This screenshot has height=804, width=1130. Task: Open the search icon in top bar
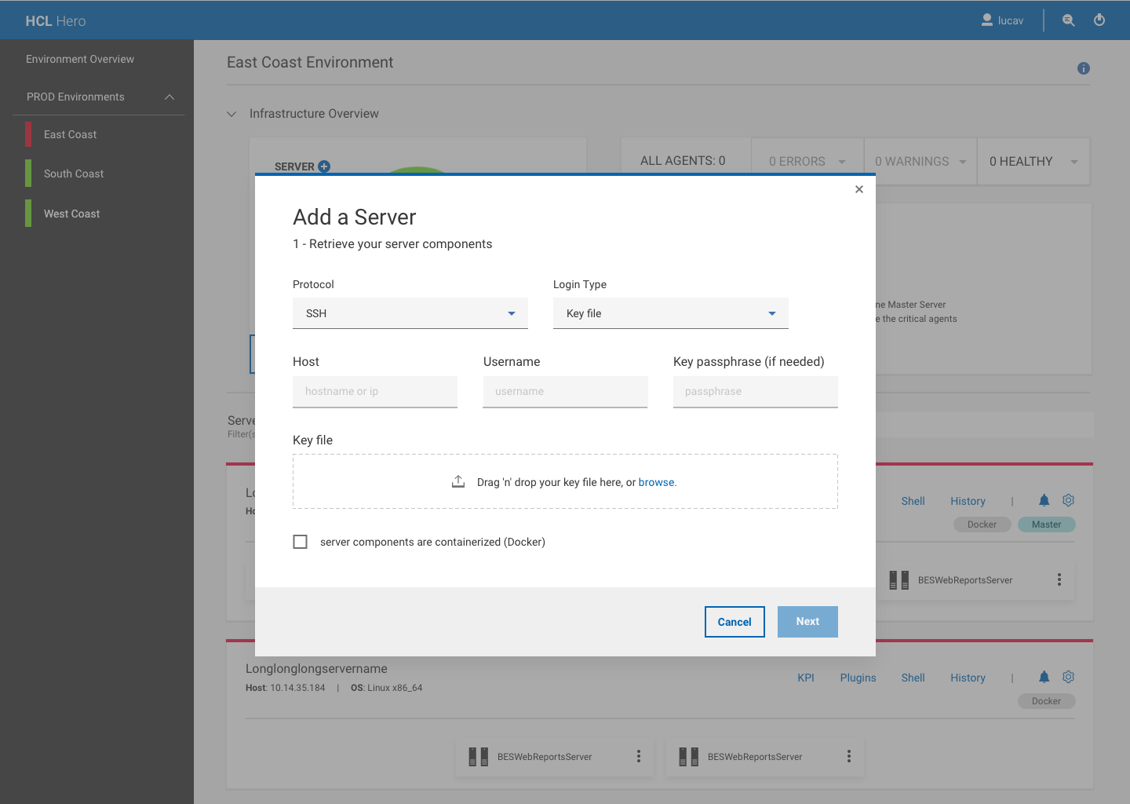coord(1068,20)
